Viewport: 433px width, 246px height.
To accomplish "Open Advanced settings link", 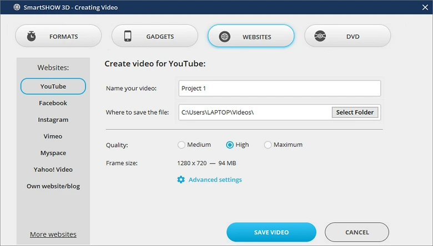I will tap(215, 180).
